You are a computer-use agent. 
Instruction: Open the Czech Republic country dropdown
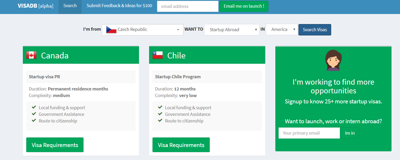[142, 30]
